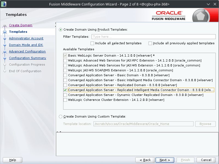Toggle Basic WebLogic Server Domain checkbox

point(65,55)
